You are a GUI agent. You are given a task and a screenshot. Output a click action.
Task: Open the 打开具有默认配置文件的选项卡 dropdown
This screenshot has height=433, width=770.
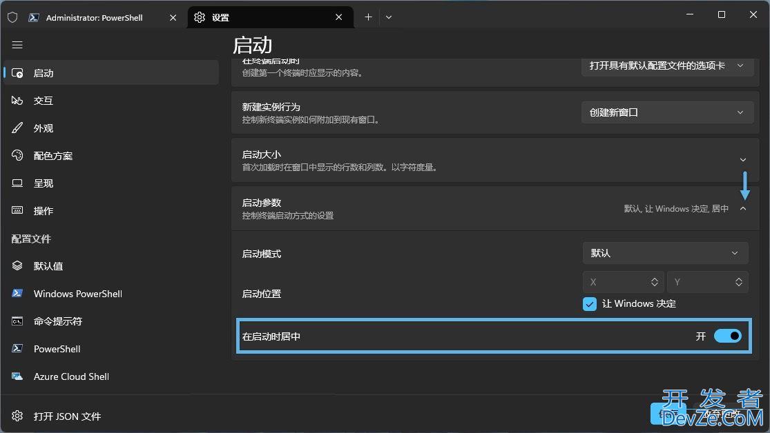pyautogui.click(x=667, y=66)
